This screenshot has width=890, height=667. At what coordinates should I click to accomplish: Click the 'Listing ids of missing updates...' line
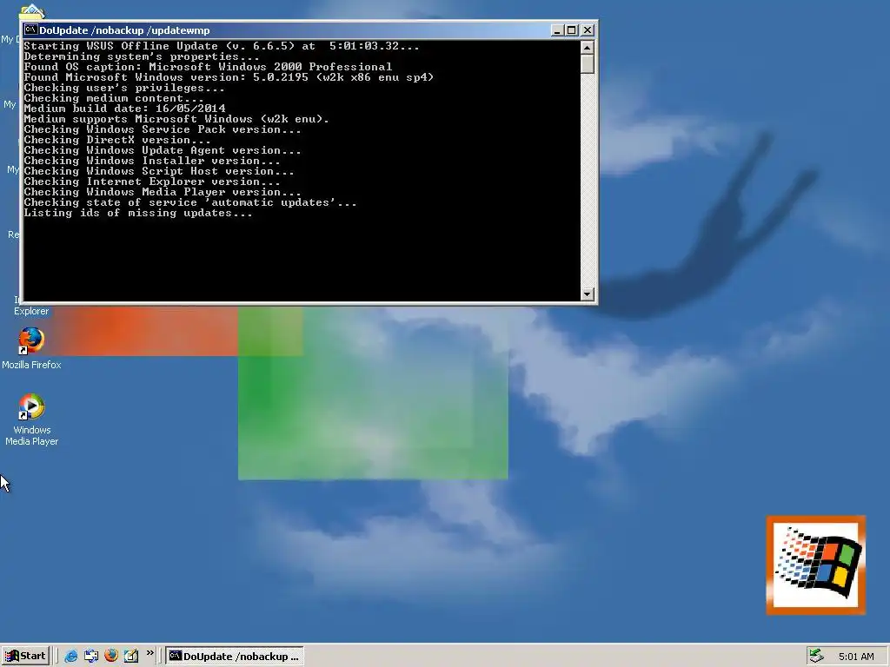(138, 214)
